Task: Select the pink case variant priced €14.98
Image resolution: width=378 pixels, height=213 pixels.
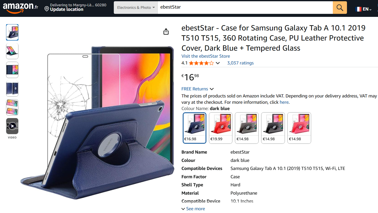Action: [x=299, y=128]
